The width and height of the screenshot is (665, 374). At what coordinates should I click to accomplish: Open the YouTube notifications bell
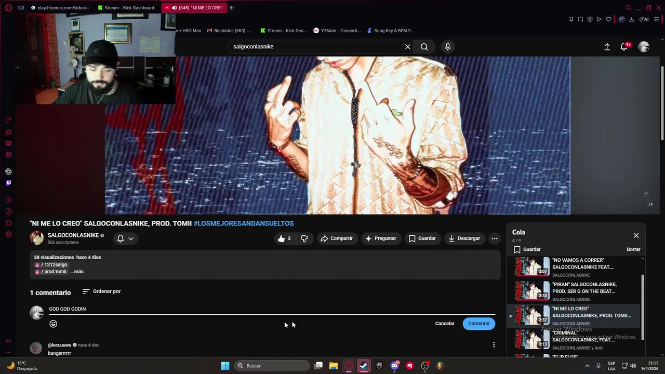[624, 47]
